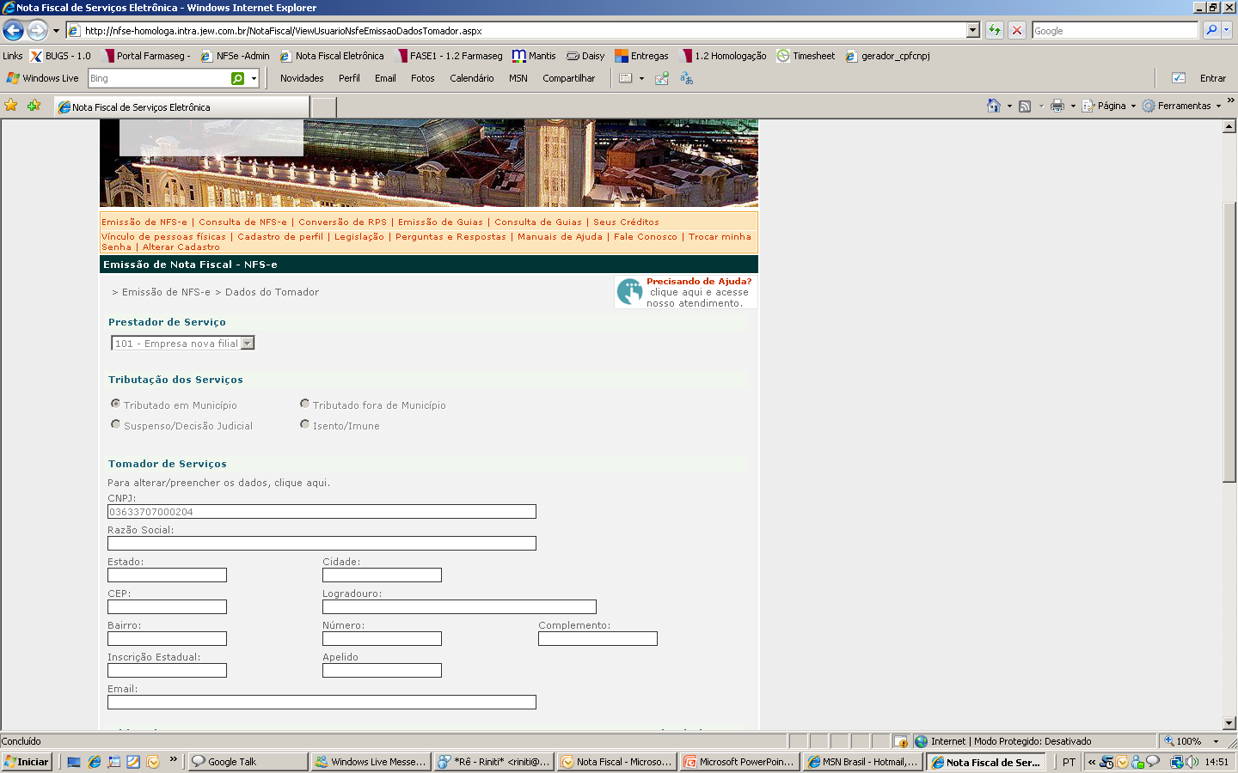Screen dimensions: 1238x773
Task: Open the Timesheet favorite link
Action: (x=806, y=56)
